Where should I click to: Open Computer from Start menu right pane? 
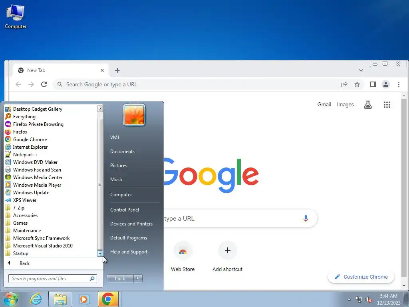tap(121, 195)
